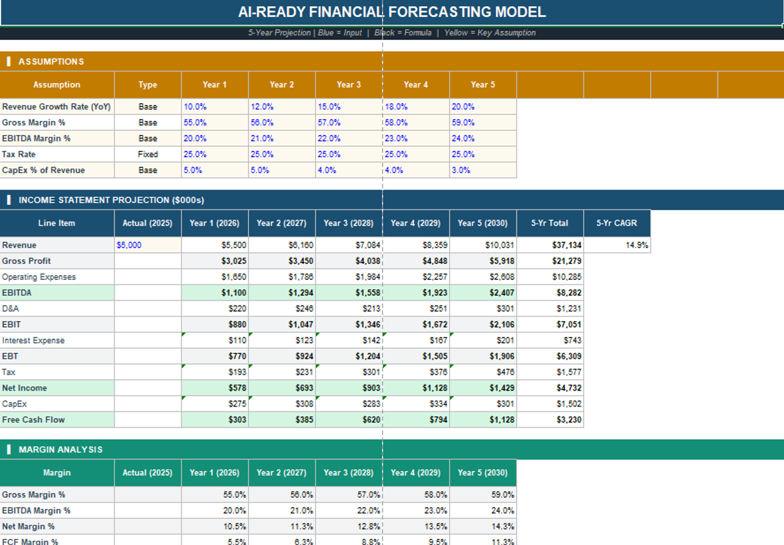The width and height of the screenshot is (784, 545).
Task: Select 5-Yr Total Free Cash Flow $3,230
Action: click(x=550, y=420)
